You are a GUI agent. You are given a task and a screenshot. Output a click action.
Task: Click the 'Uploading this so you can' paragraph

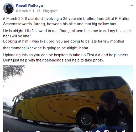click(66, 58)
